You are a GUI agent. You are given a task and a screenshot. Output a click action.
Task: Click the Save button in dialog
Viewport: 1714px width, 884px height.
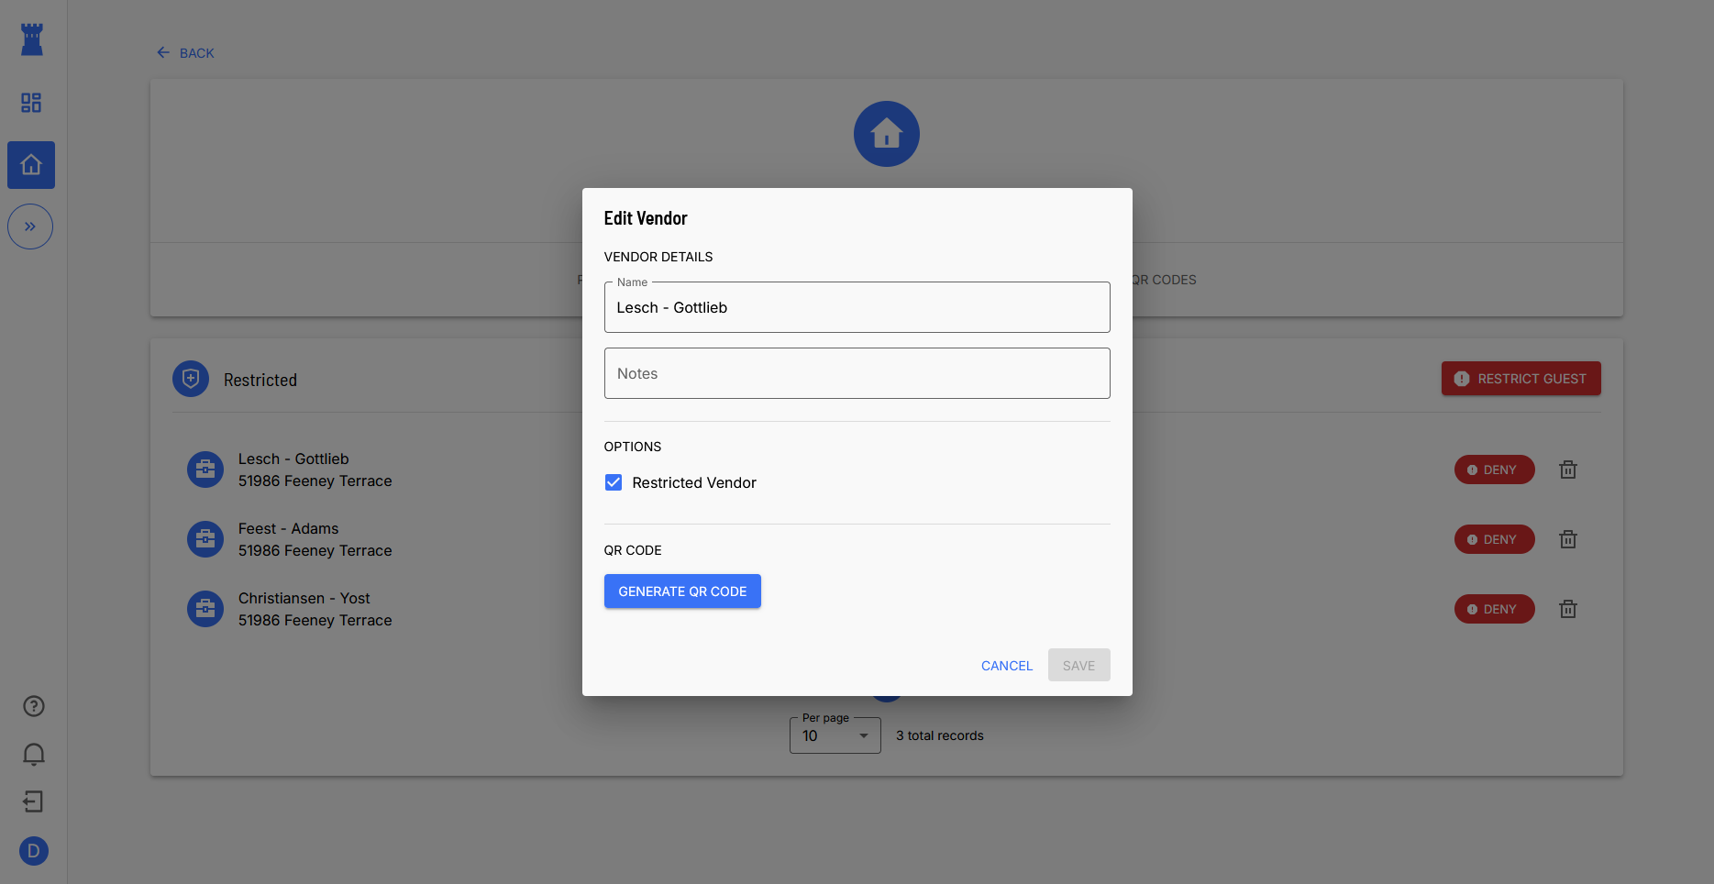1078,666
